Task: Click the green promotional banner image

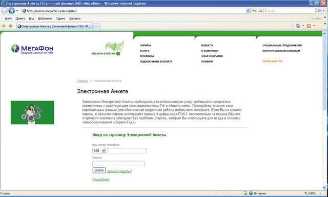Action: click(32, 113)
